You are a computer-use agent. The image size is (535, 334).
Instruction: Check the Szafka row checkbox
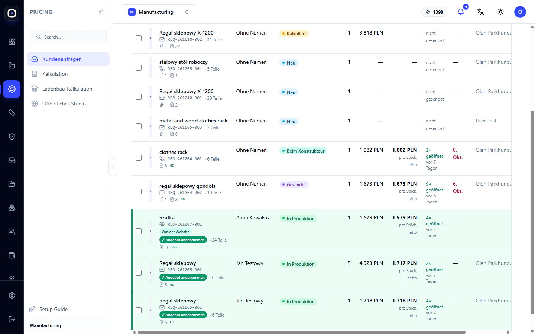(x=139, y=231)
